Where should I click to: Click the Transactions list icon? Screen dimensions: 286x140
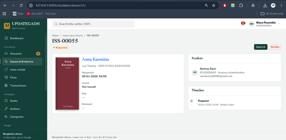pyautogui.click(x=6, y=86)
